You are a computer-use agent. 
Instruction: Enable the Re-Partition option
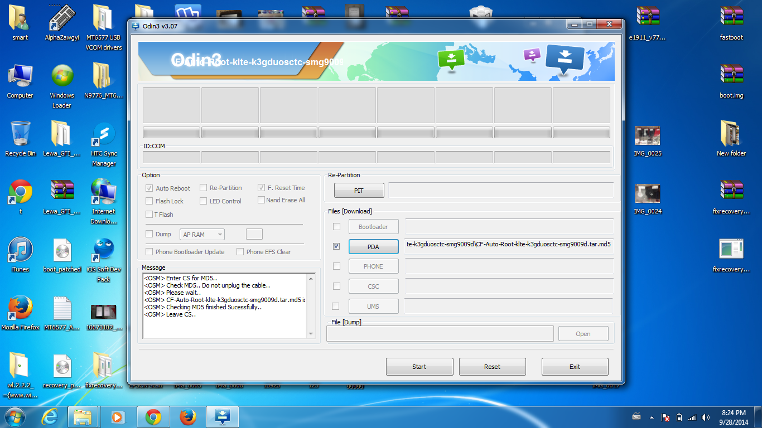coord(204,188)
